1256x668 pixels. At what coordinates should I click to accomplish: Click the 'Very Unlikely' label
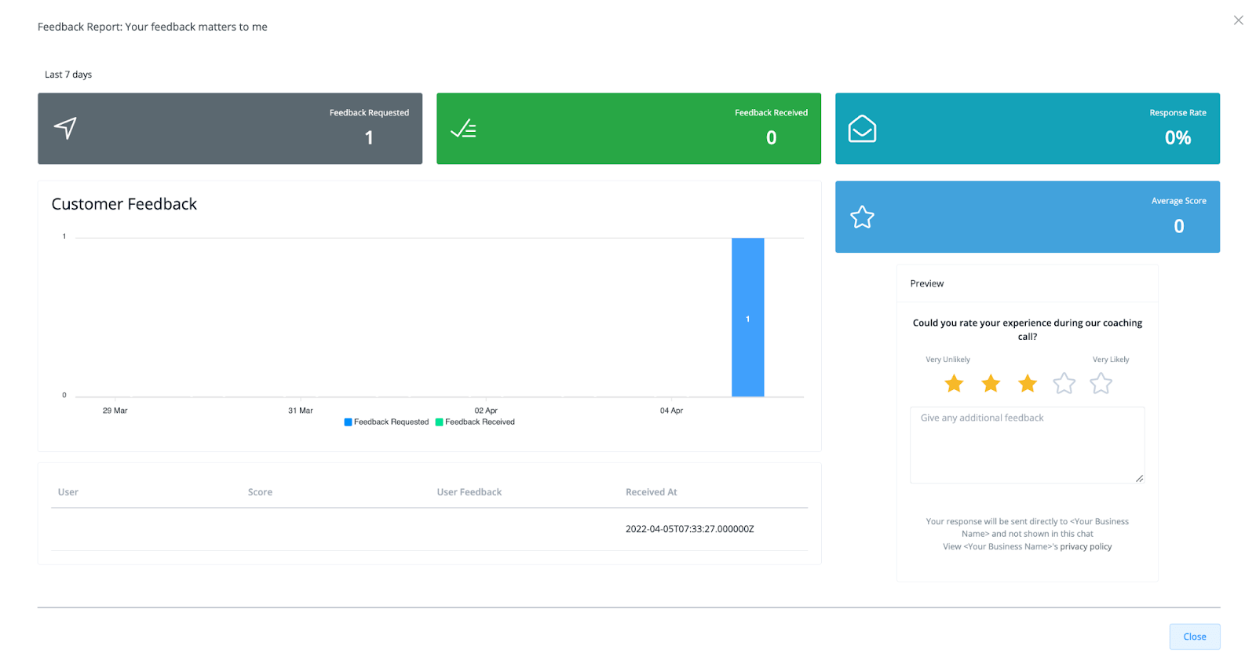pos(947,360)
